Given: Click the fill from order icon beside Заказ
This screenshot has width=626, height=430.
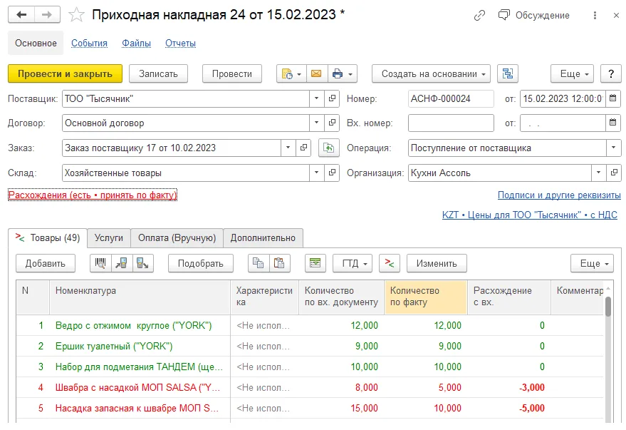Looking at the screenshot, I should click(328, 148).
